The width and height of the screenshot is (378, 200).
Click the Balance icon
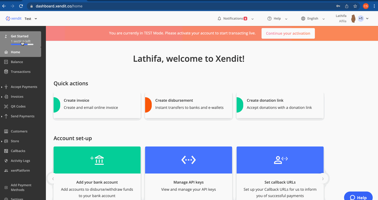pos(6,62)
